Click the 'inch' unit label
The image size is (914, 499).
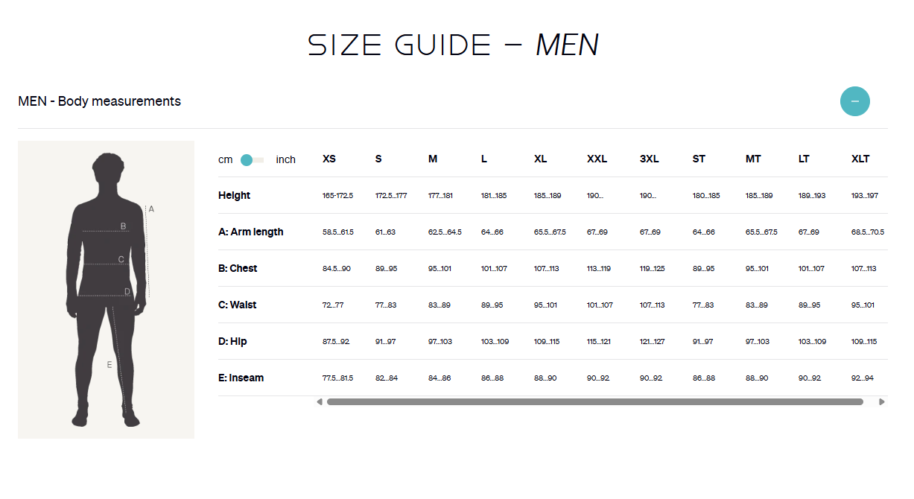coord(285,160)
